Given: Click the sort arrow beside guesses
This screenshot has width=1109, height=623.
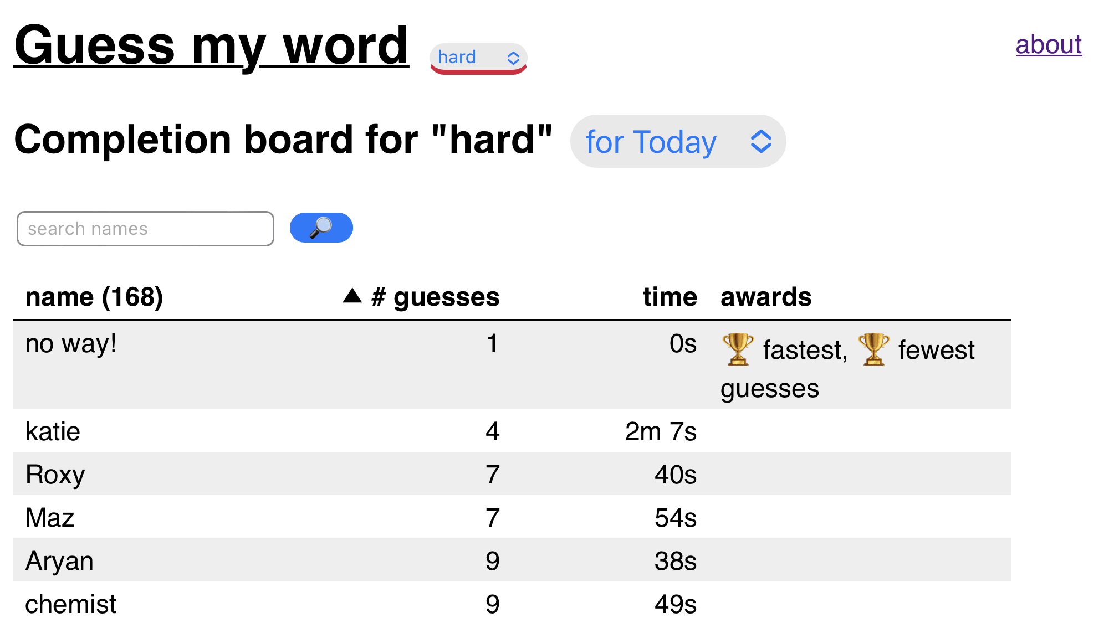Looking at the screenshot, I should pyautogui.click(x=352, y=296).
